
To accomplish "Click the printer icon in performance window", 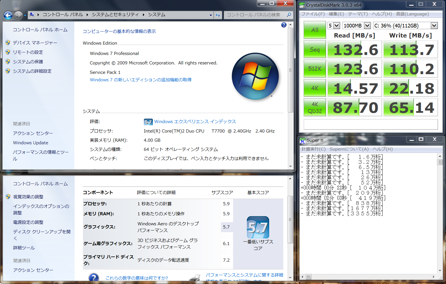I will [x=195, y=278].
